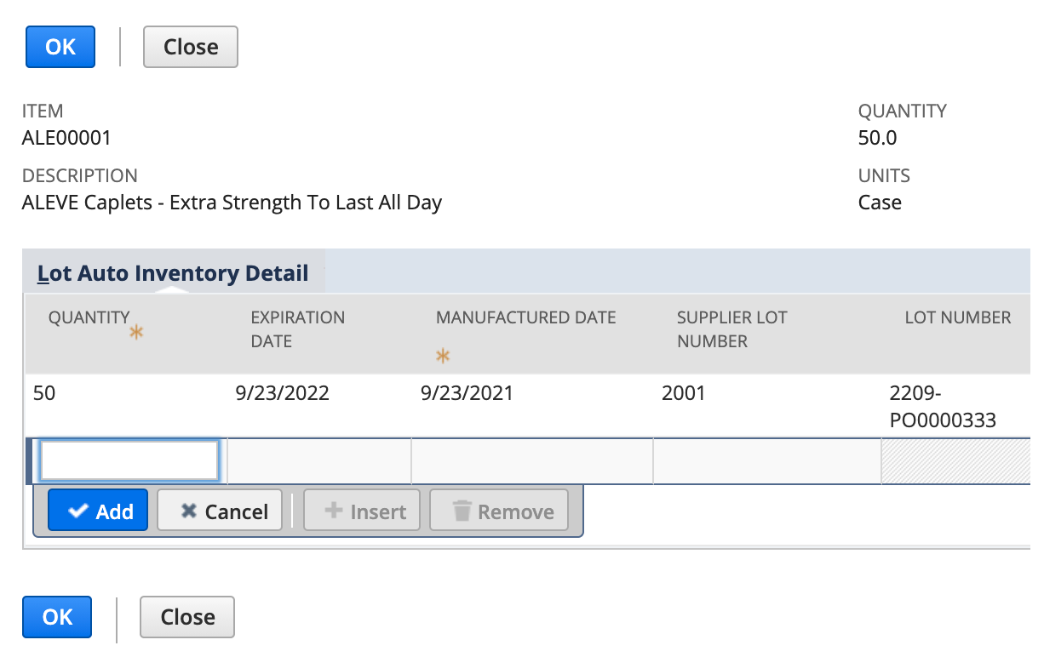Click the empty Expiration Date cell in new row

point(318,461)
